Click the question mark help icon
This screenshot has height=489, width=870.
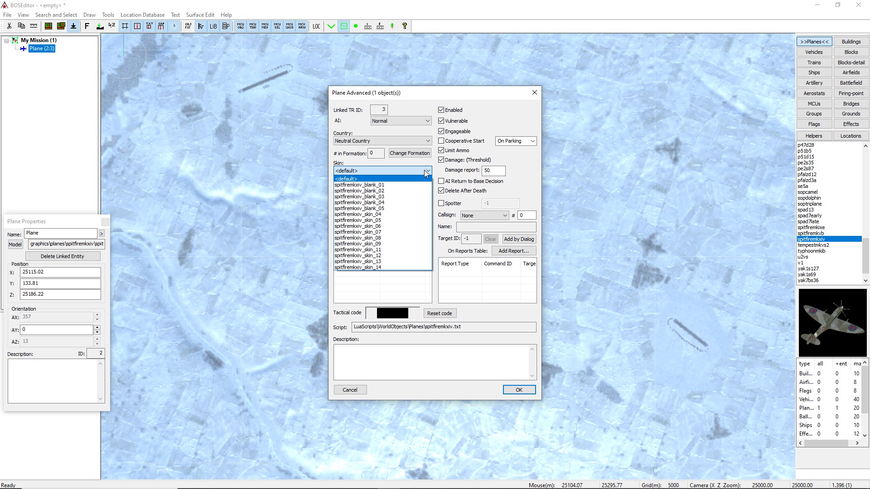coord(405,26)
